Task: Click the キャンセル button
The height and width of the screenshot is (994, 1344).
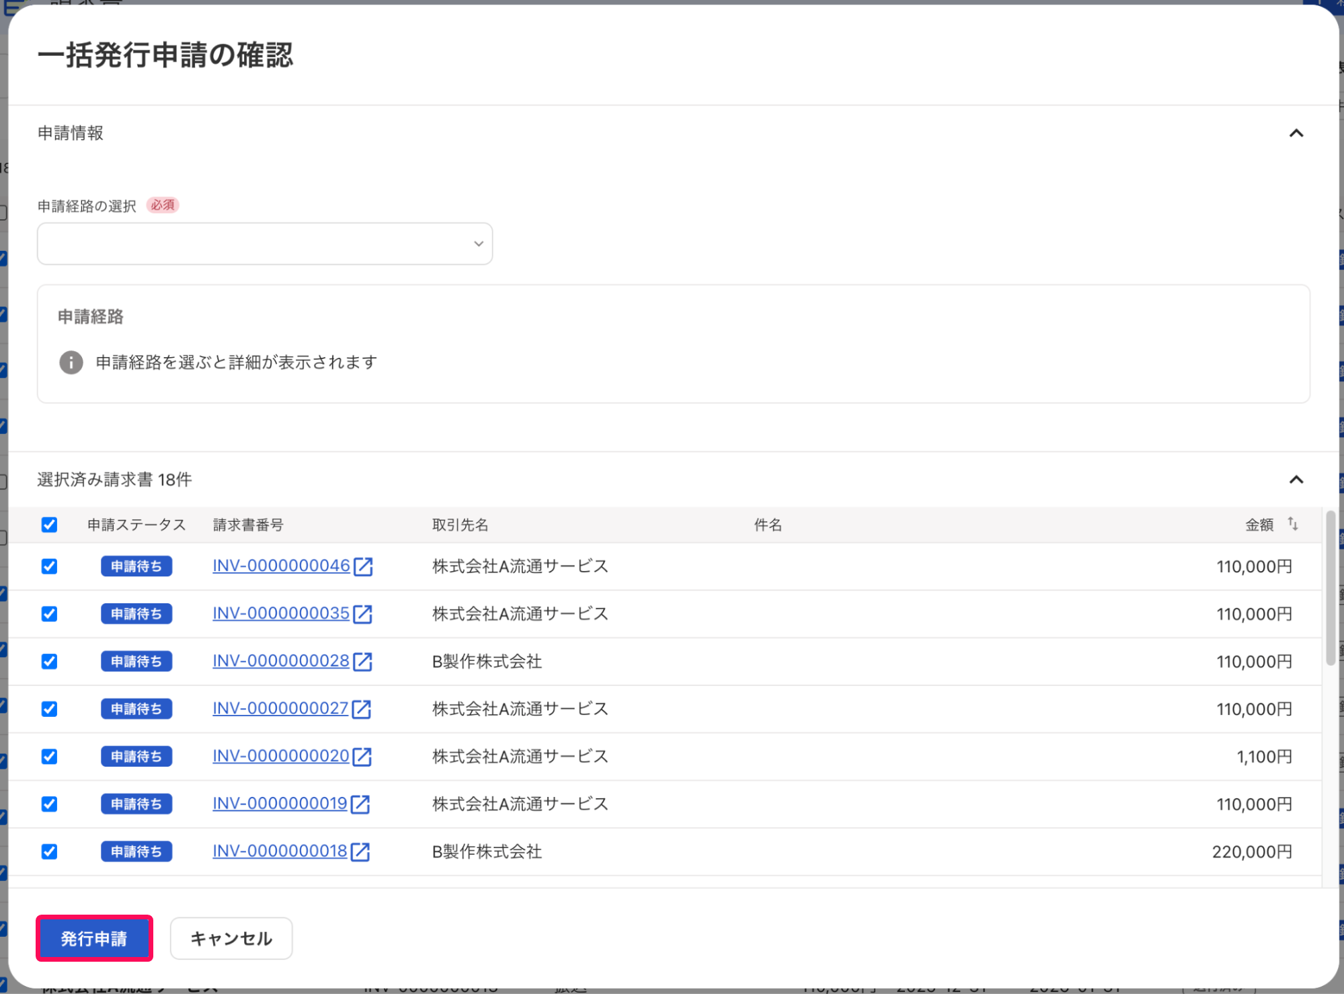Action: coord(231,938)
